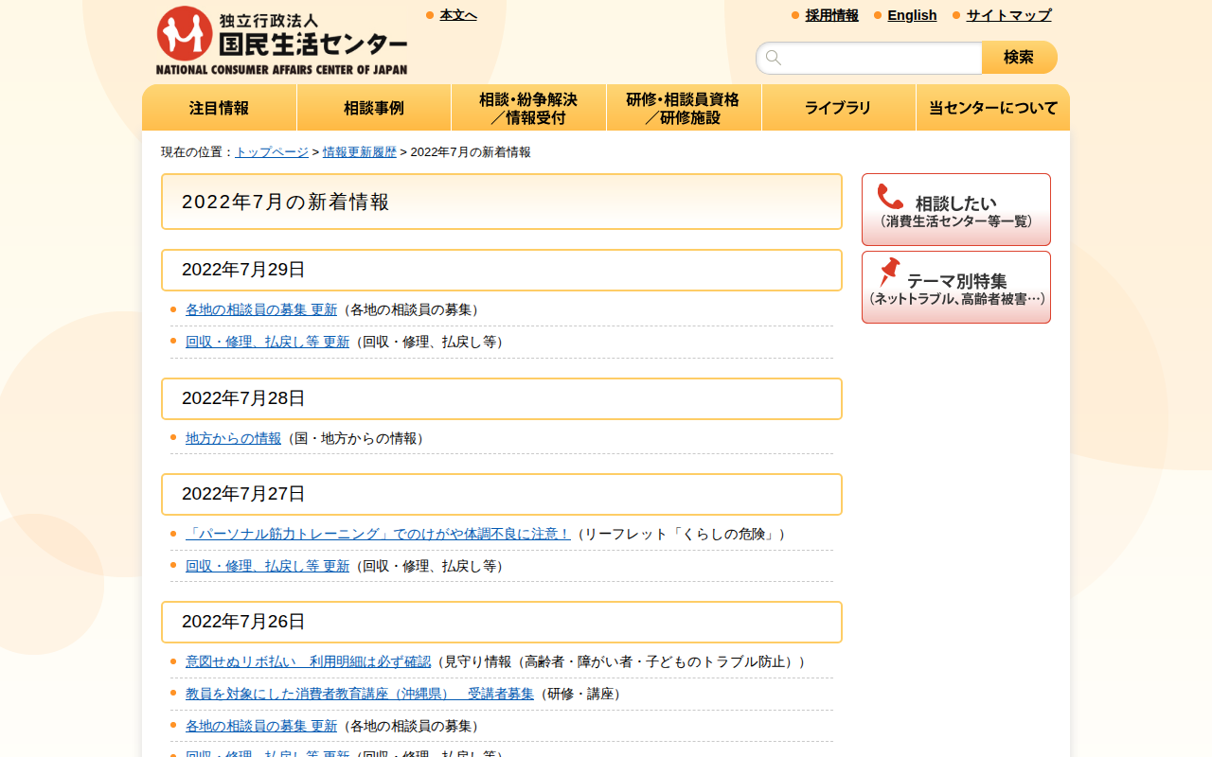
Task: Switch to the 相談事例 tab
Action: pos(373,107)
